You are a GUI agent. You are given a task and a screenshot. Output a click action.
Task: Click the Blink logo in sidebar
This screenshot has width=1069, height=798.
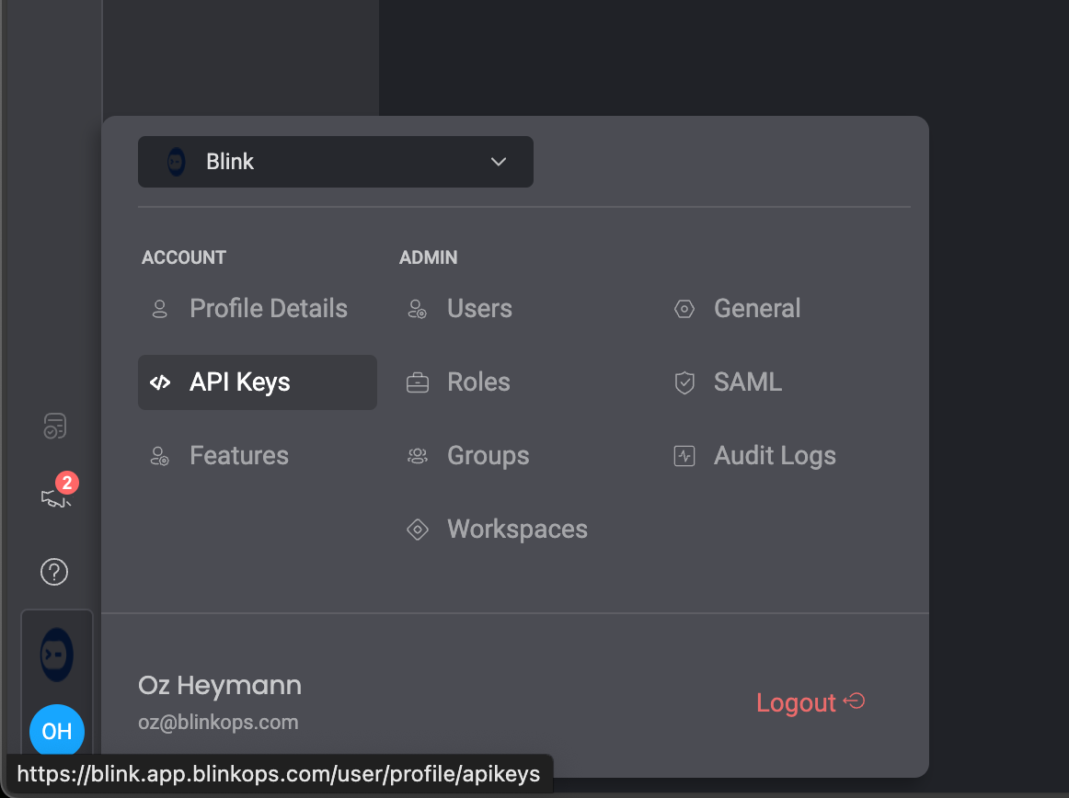click(57, 655)
